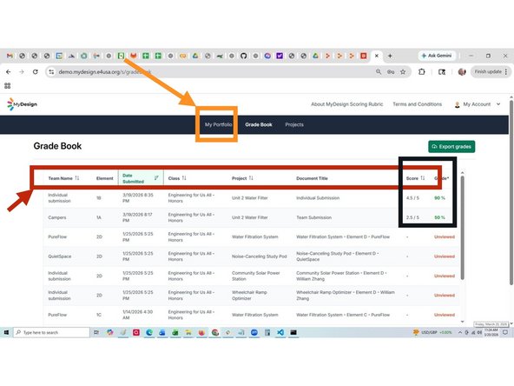Expand the My Account dropdown
This screenshot has height=386, width=514.
click(478, 104)
